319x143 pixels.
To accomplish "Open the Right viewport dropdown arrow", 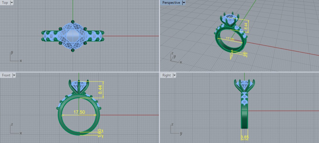I will pyautogui.click(x=174, y=75).
